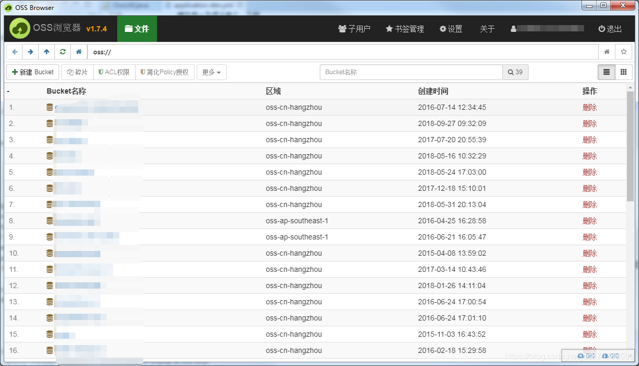This screenshot has width=639, height=366.
Task: Delete the bucket in row 1
Action: (x=590, y=107)
